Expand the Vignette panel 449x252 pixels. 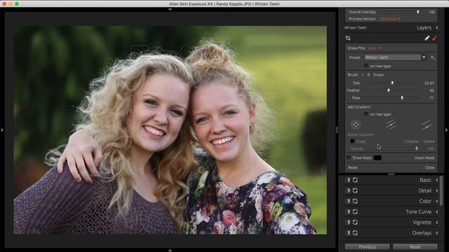click(x=436, y=223)
